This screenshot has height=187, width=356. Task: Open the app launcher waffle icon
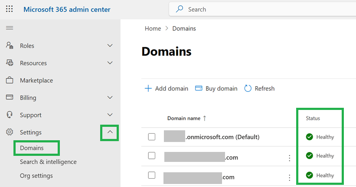coord(9,9)
